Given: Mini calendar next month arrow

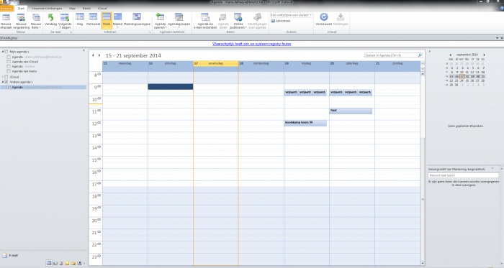Looking at the screenshot, I should tap(484, 55).
